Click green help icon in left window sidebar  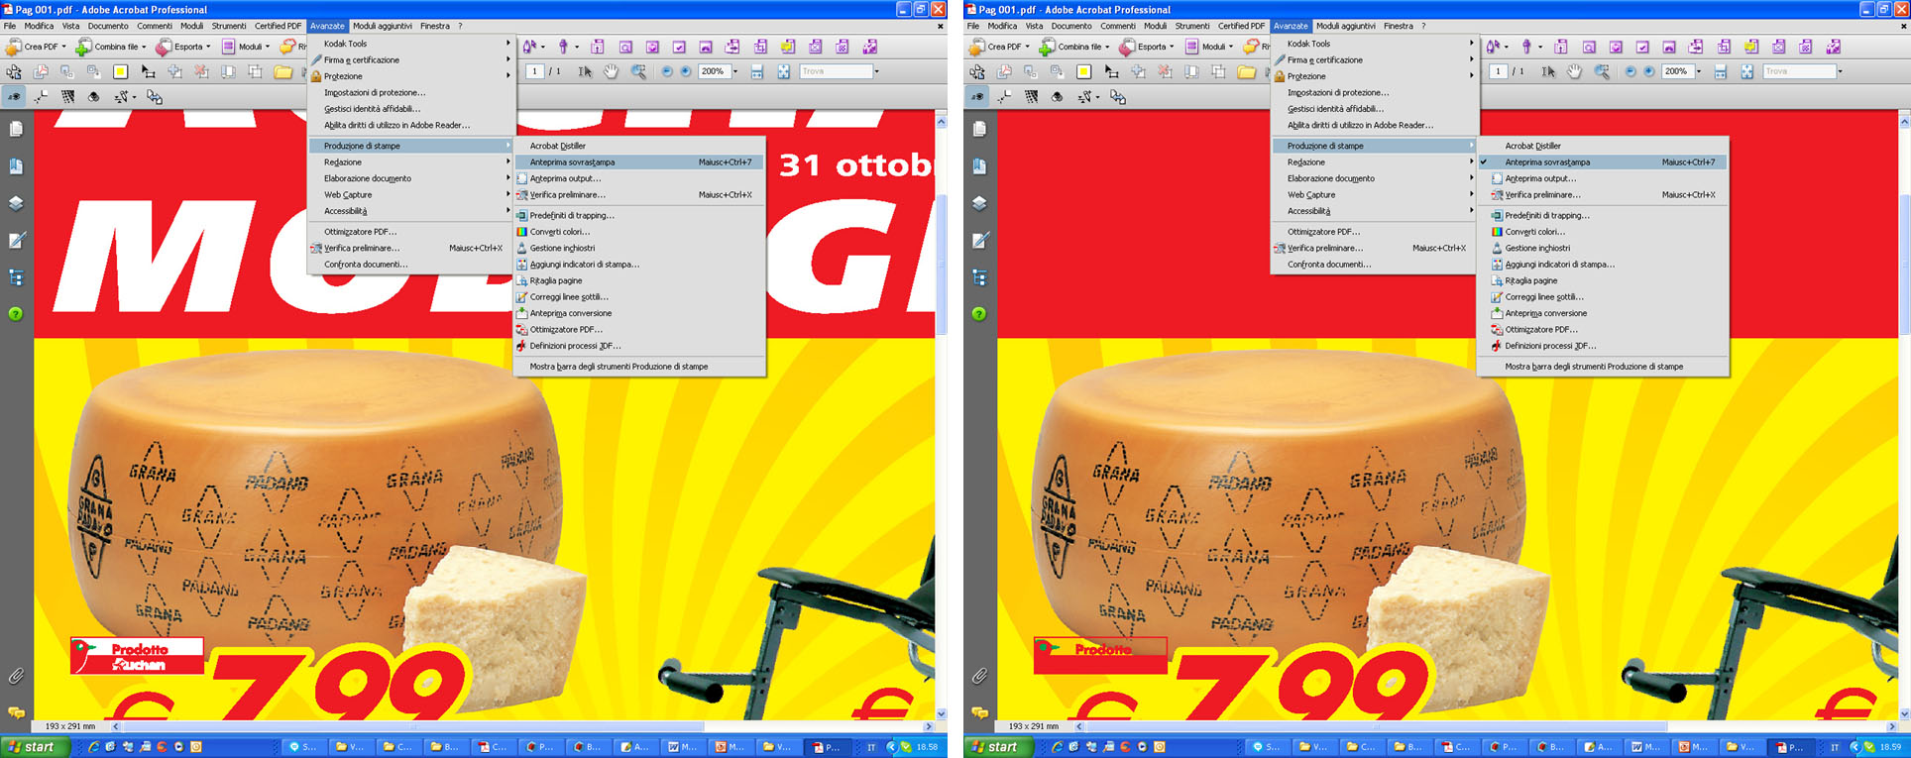16,314
